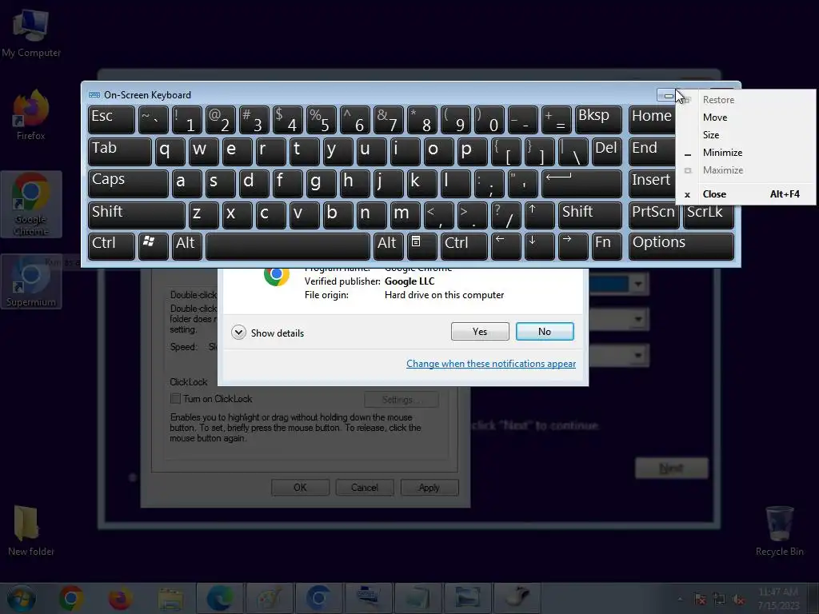Click the context menu key icon
This screenshot has height=614, width=819.
click(x=421, y=246)
